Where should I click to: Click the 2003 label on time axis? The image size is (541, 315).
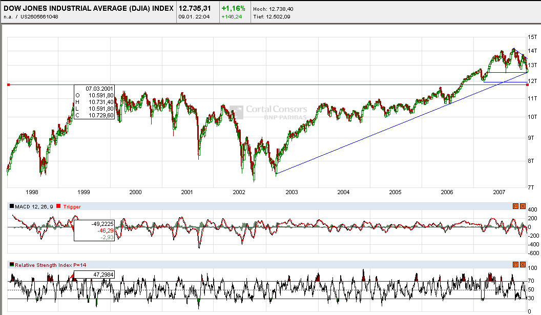coord(292,192)
